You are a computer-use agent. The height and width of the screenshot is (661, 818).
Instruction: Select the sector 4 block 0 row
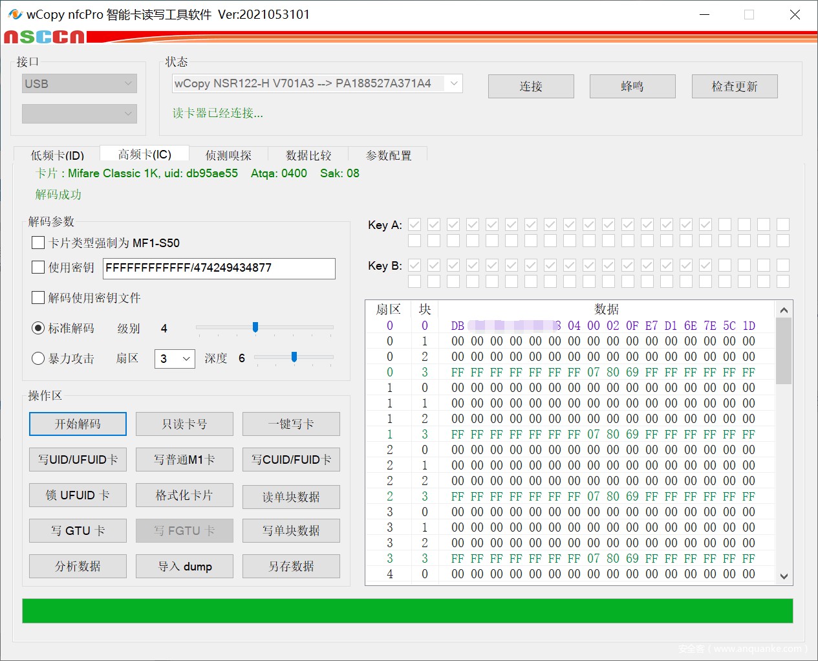pos(570,574)
